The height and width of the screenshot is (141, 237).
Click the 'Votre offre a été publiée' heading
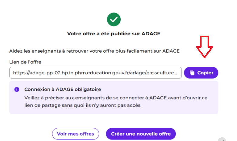[x=114, y=34]
